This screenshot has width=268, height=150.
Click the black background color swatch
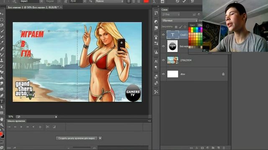pos(3,136)
